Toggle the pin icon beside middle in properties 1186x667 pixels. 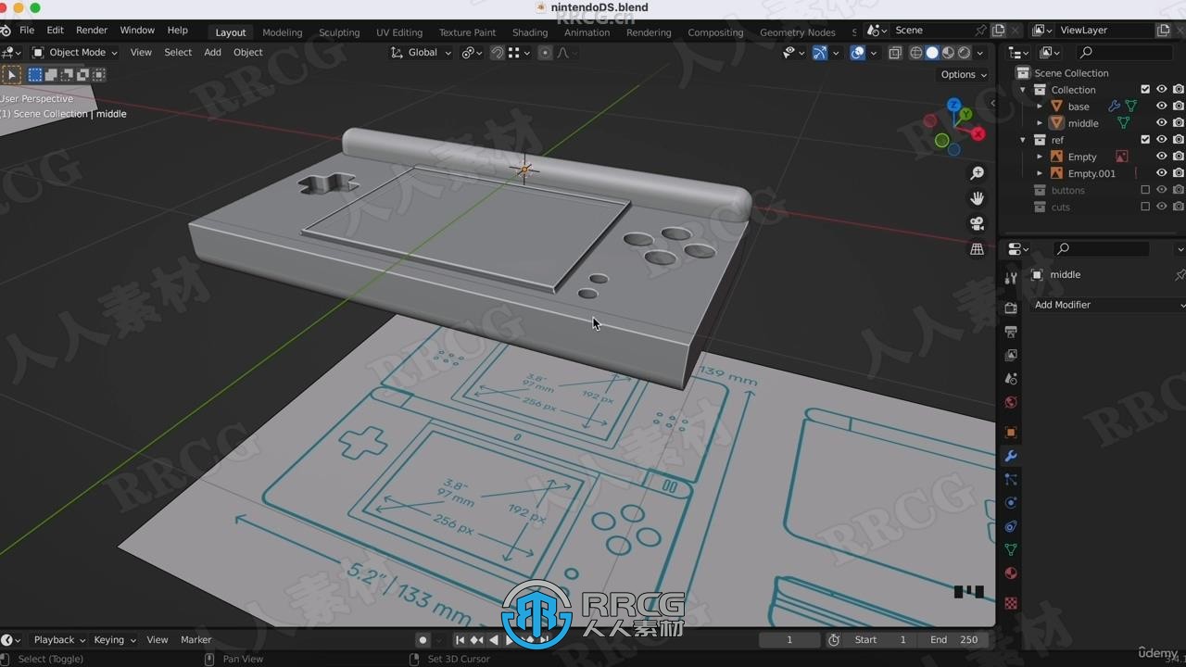(x=1180, y=275)
